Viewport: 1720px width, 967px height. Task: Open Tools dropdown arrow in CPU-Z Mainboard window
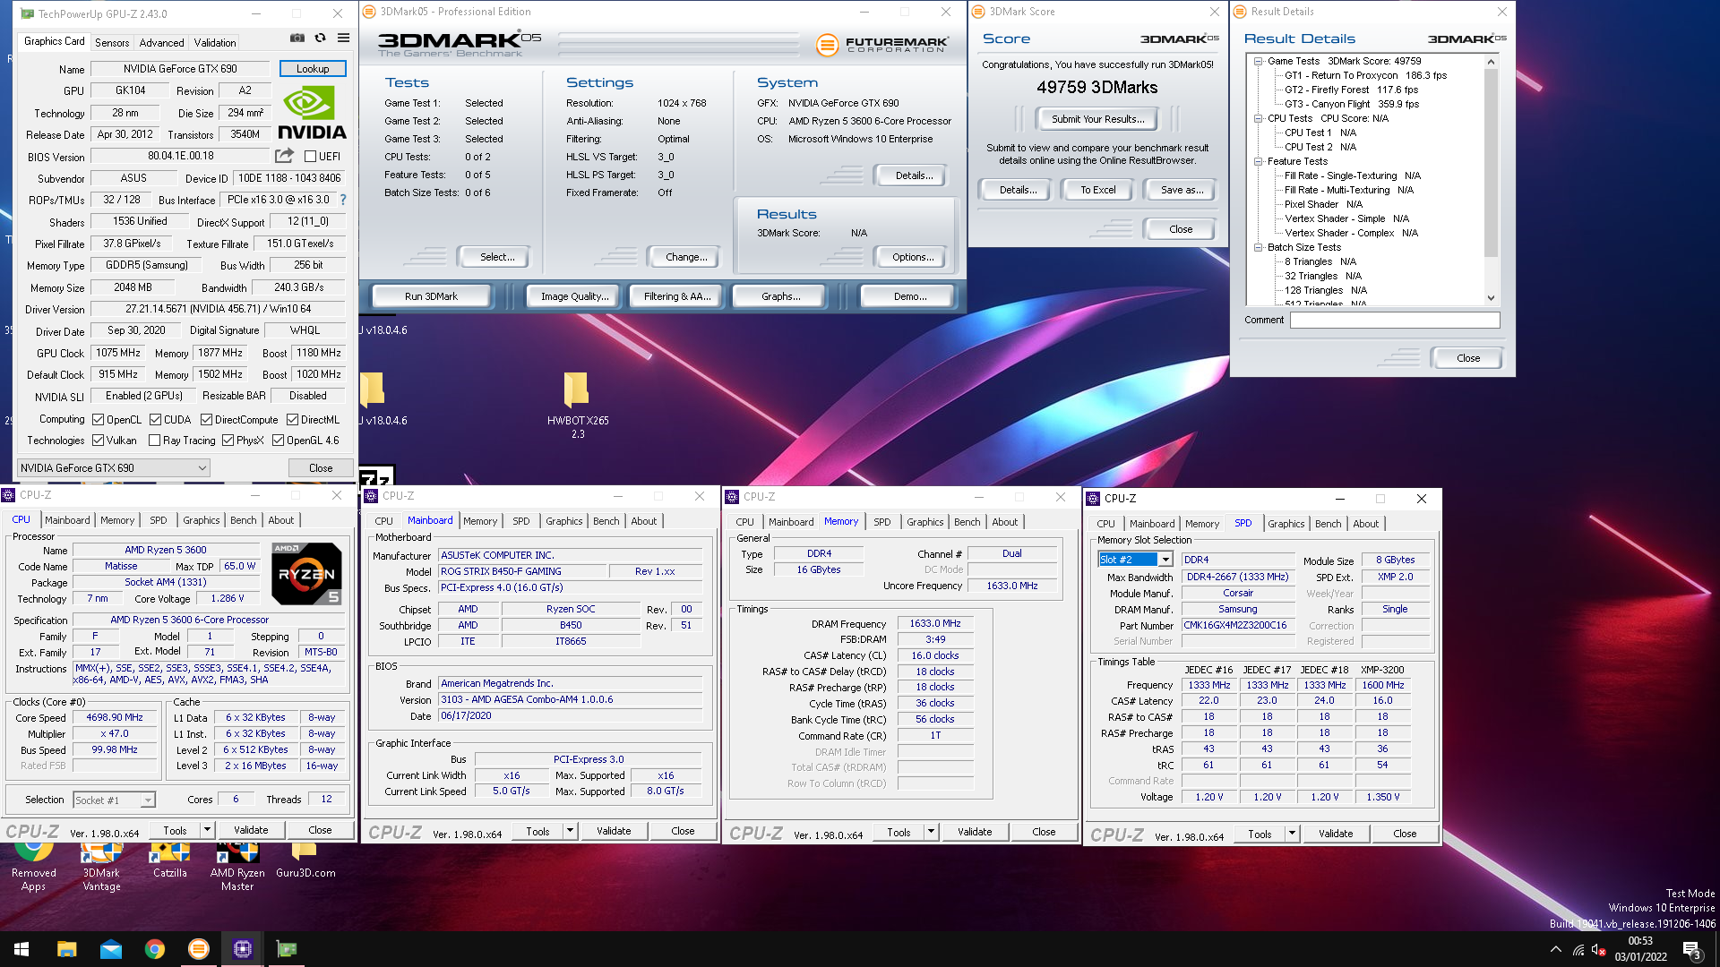coord(570,831)
